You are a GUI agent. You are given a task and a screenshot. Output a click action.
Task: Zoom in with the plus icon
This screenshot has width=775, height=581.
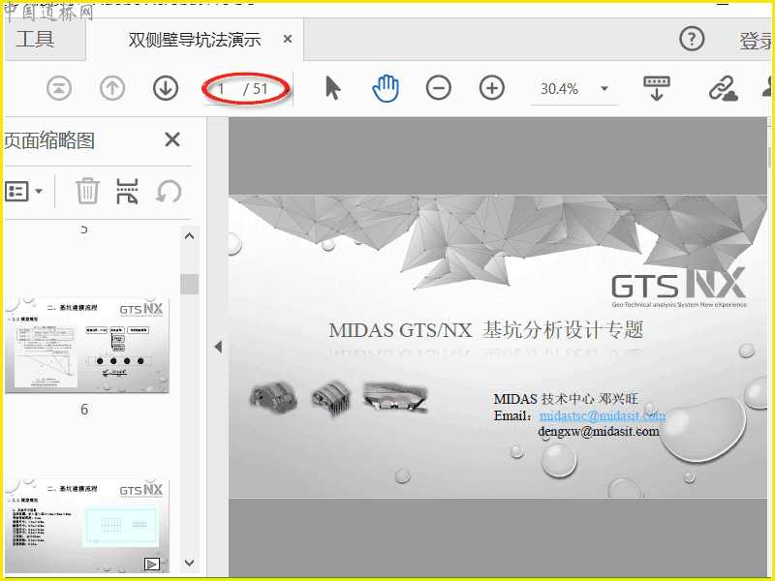[492, 88]
